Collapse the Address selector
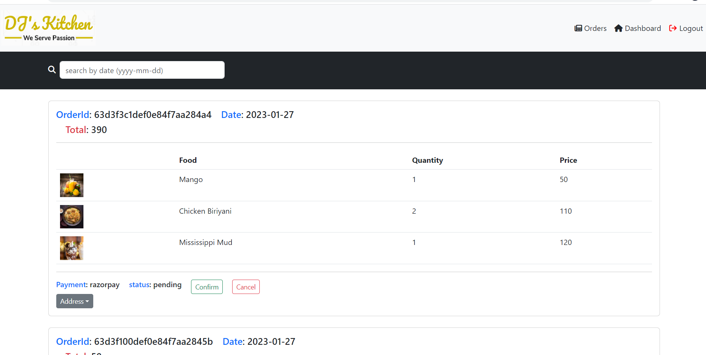This screenshot has width=706, height=355. tap(74, 301)
